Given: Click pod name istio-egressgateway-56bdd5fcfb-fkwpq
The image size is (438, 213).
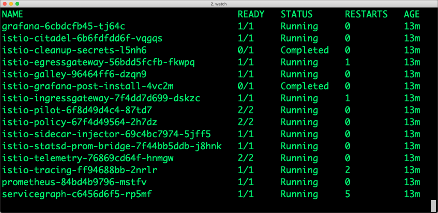Looking at the screenshot, I should tap(98, 62).
